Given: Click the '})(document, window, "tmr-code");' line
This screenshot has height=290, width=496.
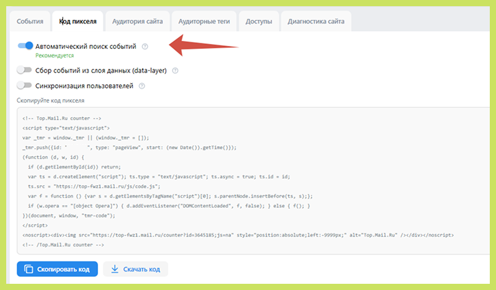Looking at the screenshot, I should (69, 216).
